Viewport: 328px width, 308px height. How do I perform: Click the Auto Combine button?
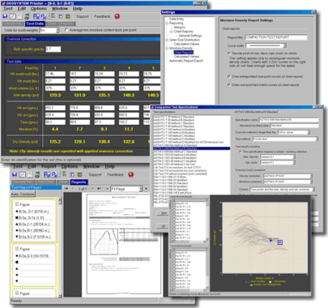[23, 194]
